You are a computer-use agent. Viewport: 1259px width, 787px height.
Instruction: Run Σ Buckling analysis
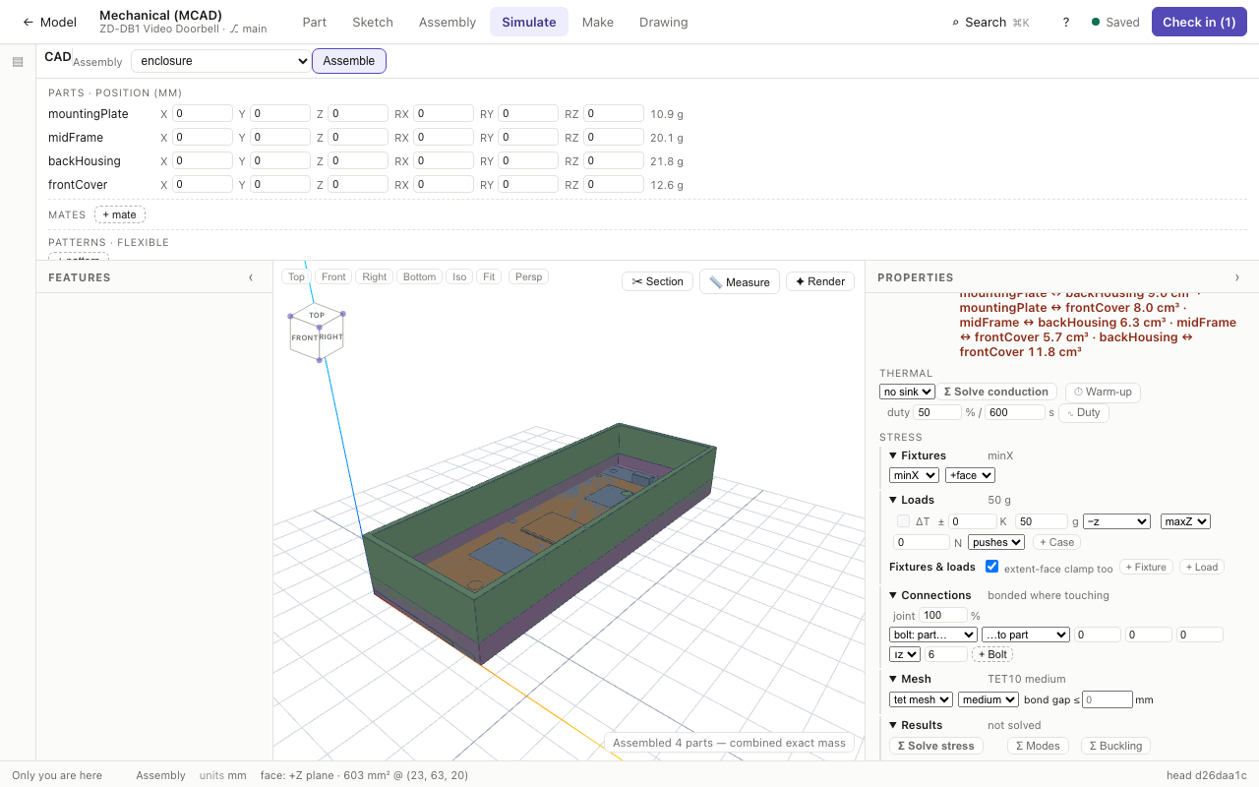(1115, 746)
